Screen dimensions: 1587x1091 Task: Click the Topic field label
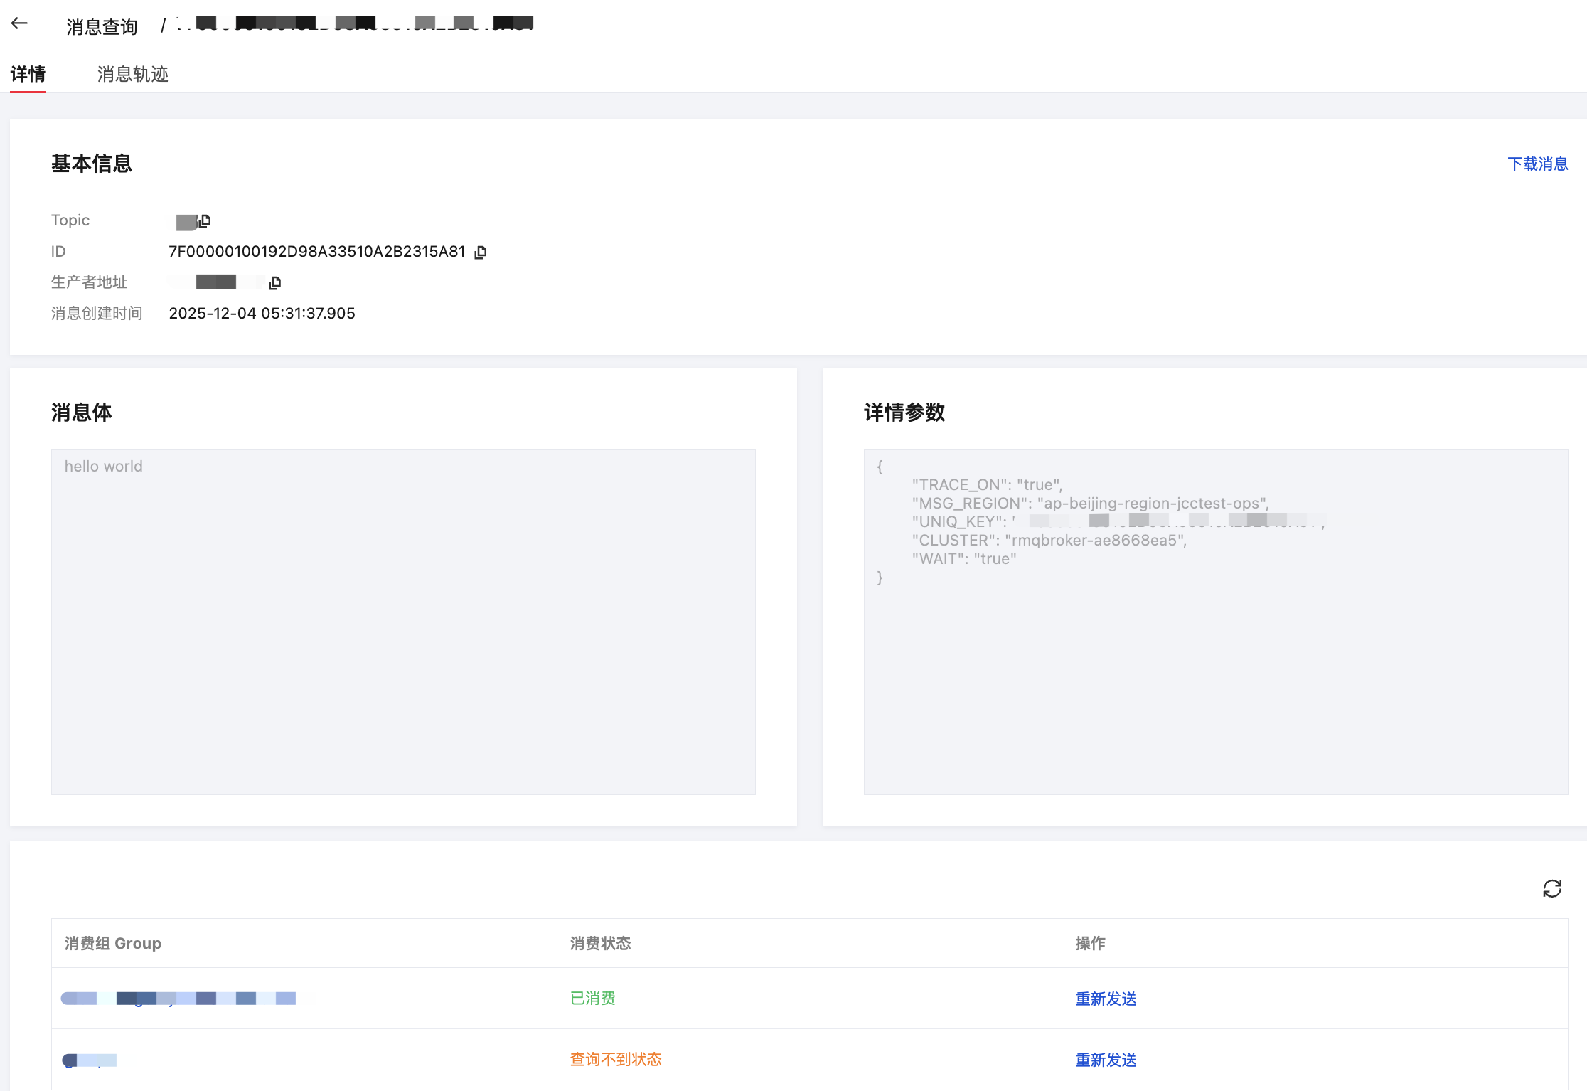[x=70, y=220]
